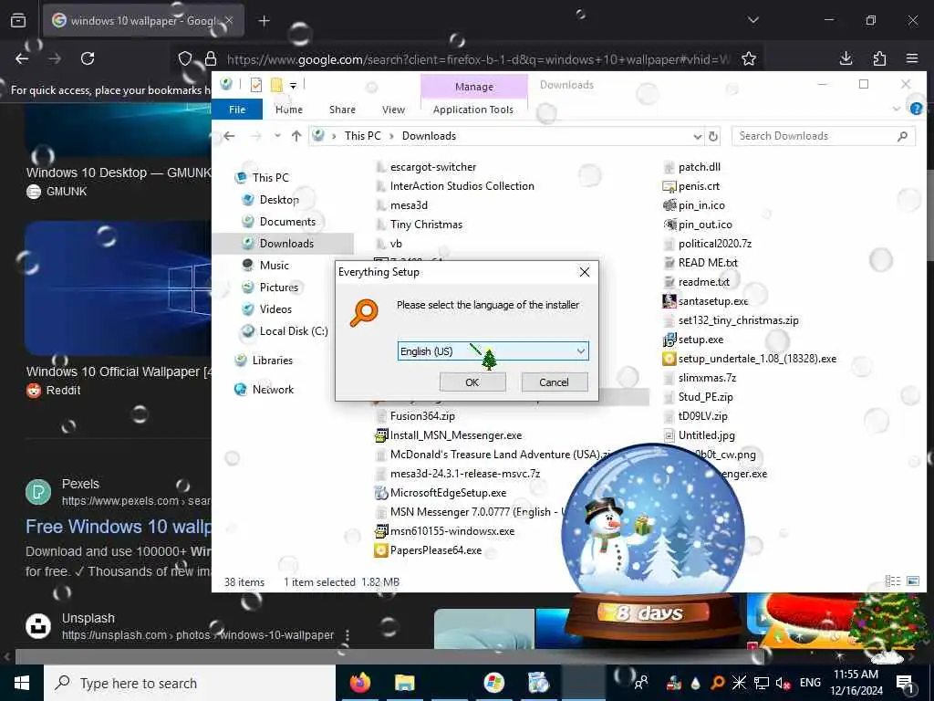Viewport: 934px width, 701px height.
Task: Expand the Explorer ribbon chevron
Action: [897, 109]
